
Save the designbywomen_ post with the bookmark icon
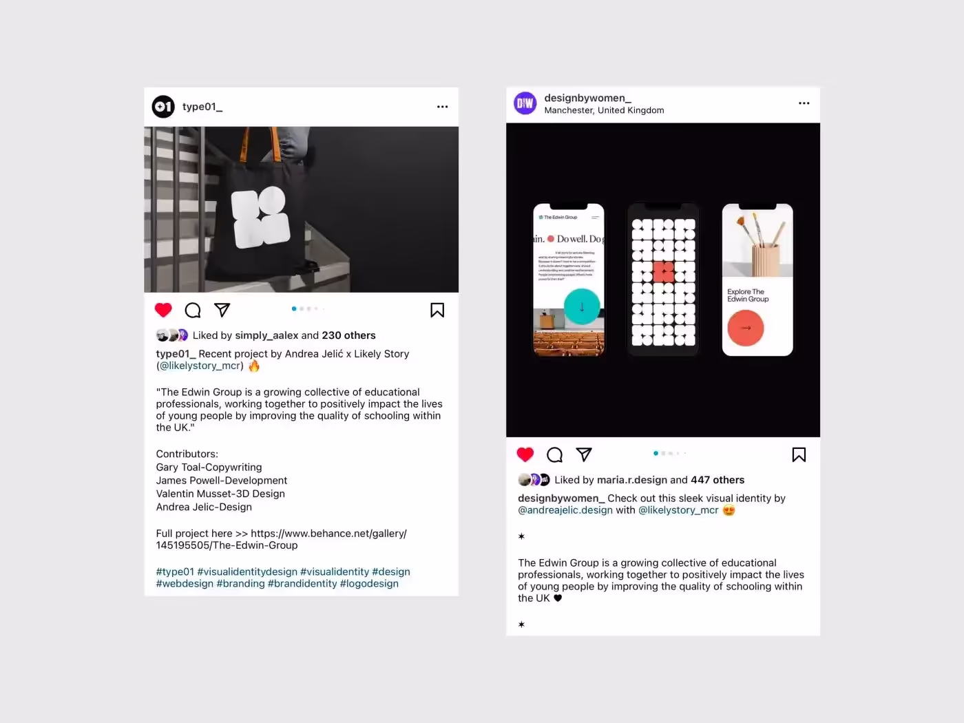[x=799, y=454]
